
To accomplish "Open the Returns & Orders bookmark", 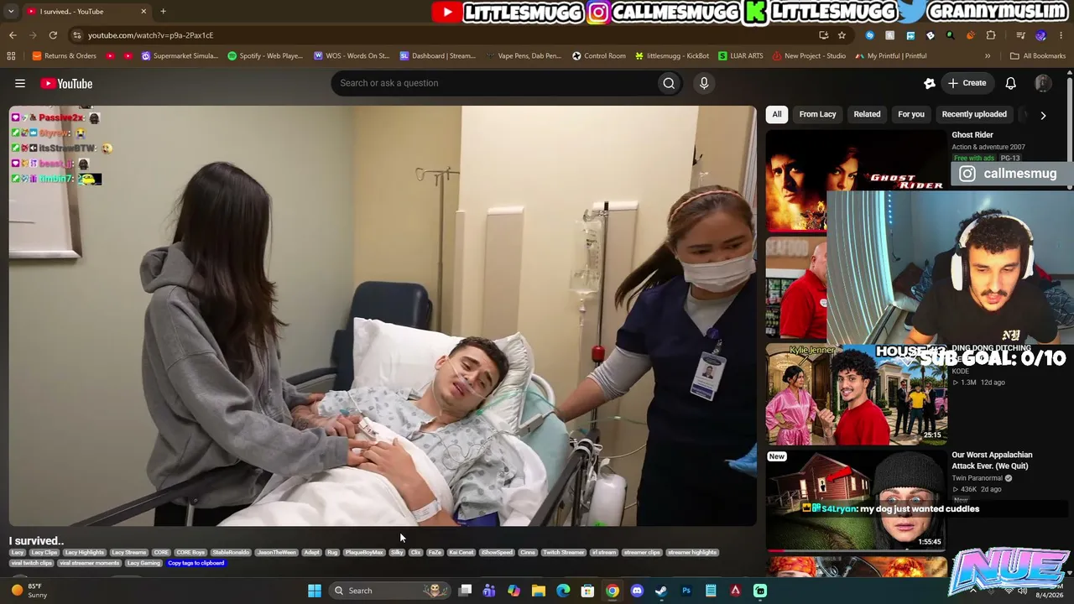I will click(64, 56).
